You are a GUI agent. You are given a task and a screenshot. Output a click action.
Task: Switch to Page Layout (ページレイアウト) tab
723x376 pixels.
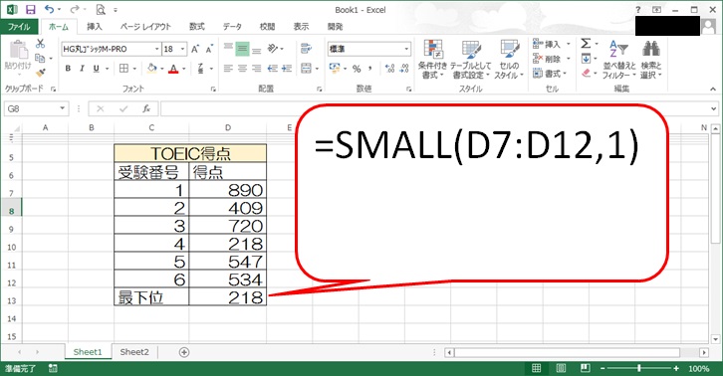point(145,27)
